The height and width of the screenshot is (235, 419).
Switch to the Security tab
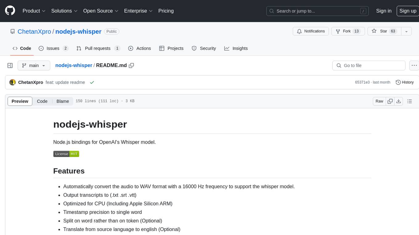pos(204,48)
